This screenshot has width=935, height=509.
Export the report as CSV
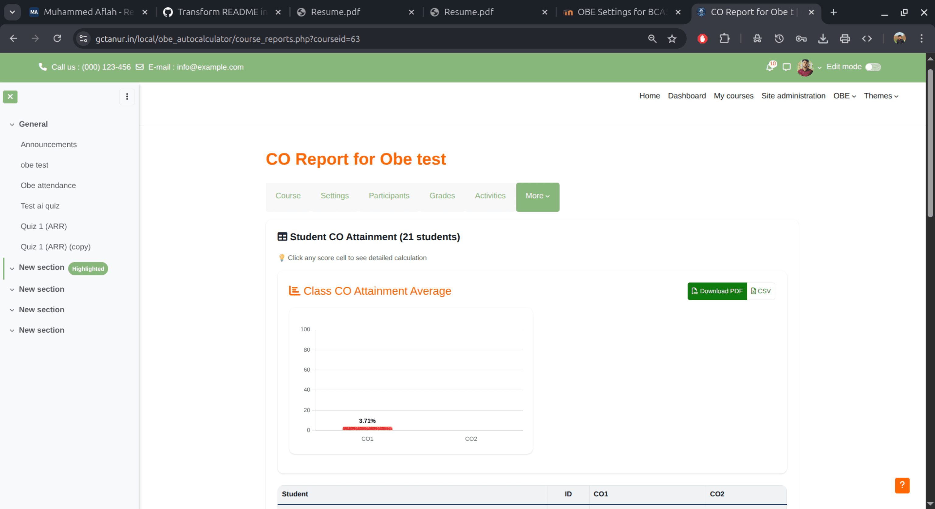(x=761, y=291)
